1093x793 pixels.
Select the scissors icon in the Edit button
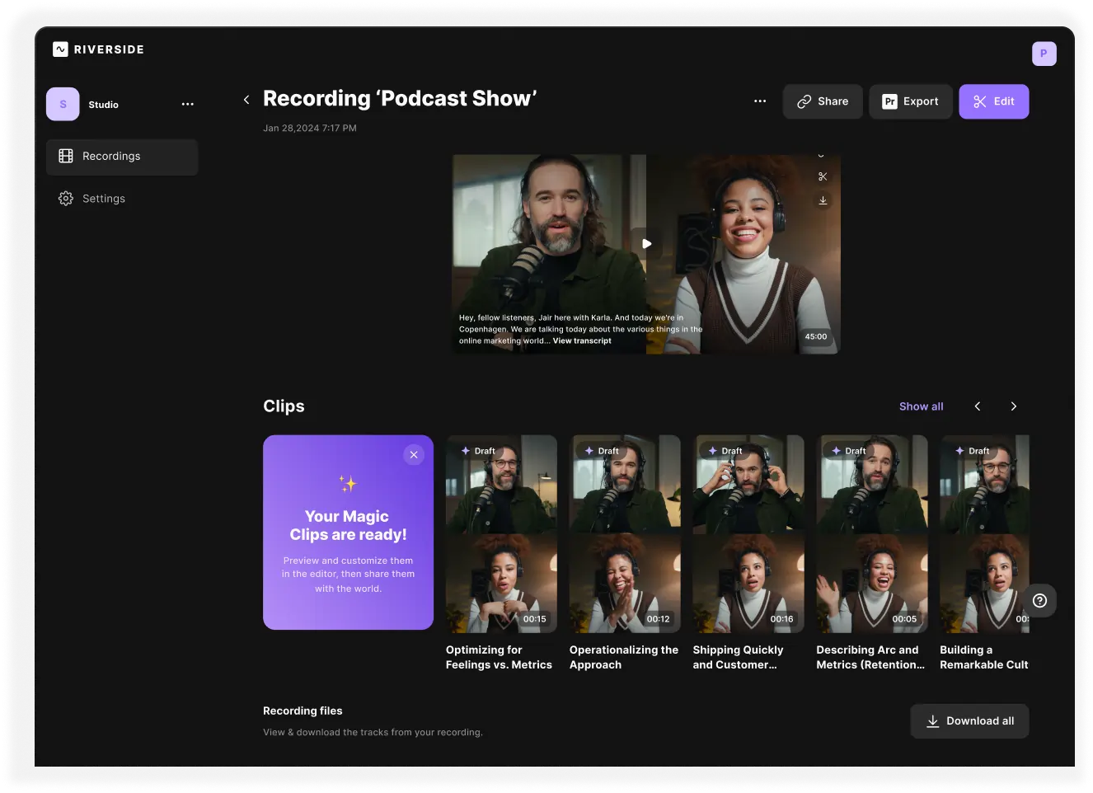coord(979,101)
